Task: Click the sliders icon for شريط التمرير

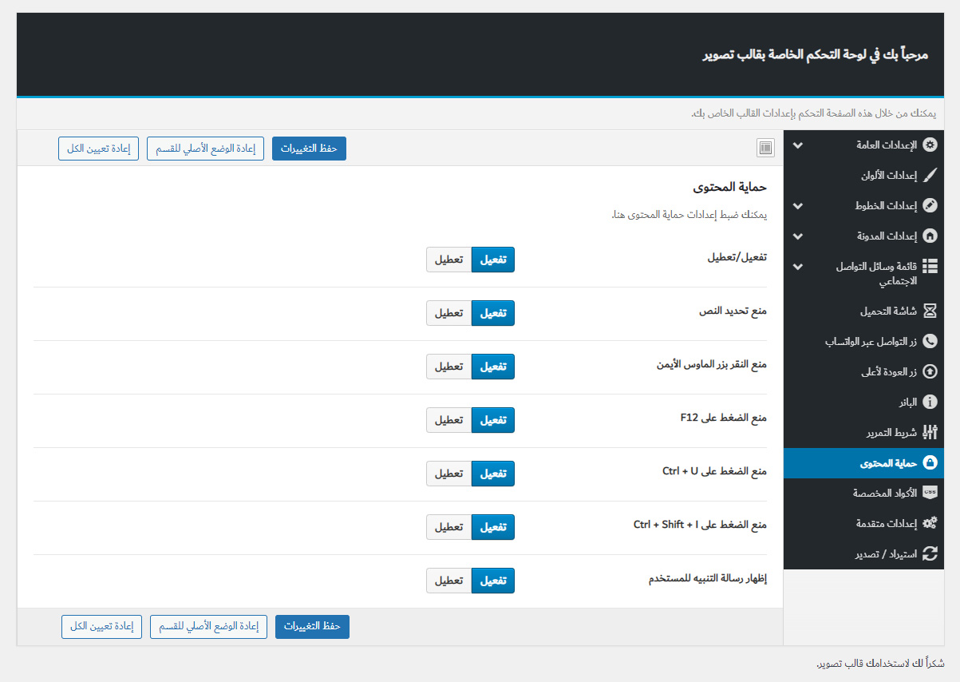Action: coord(930,432)
